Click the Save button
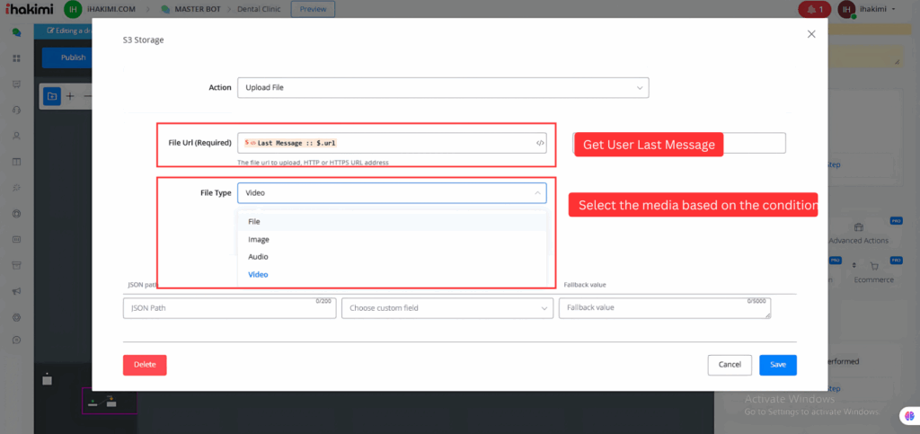Screen dimensions: 920x434 coord(777,365)
